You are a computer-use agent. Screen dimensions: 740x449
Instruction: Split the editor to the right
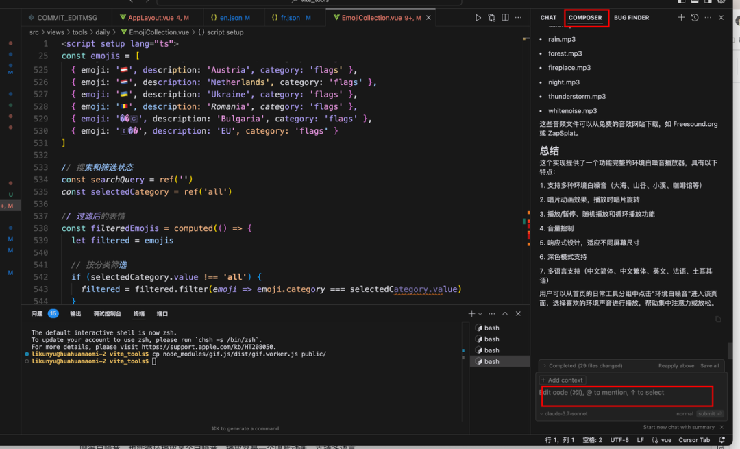[505, 17]
